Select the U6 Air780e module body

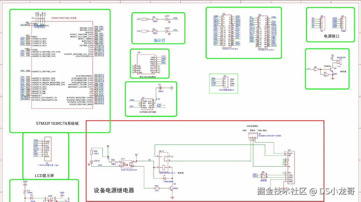point(146,65)
